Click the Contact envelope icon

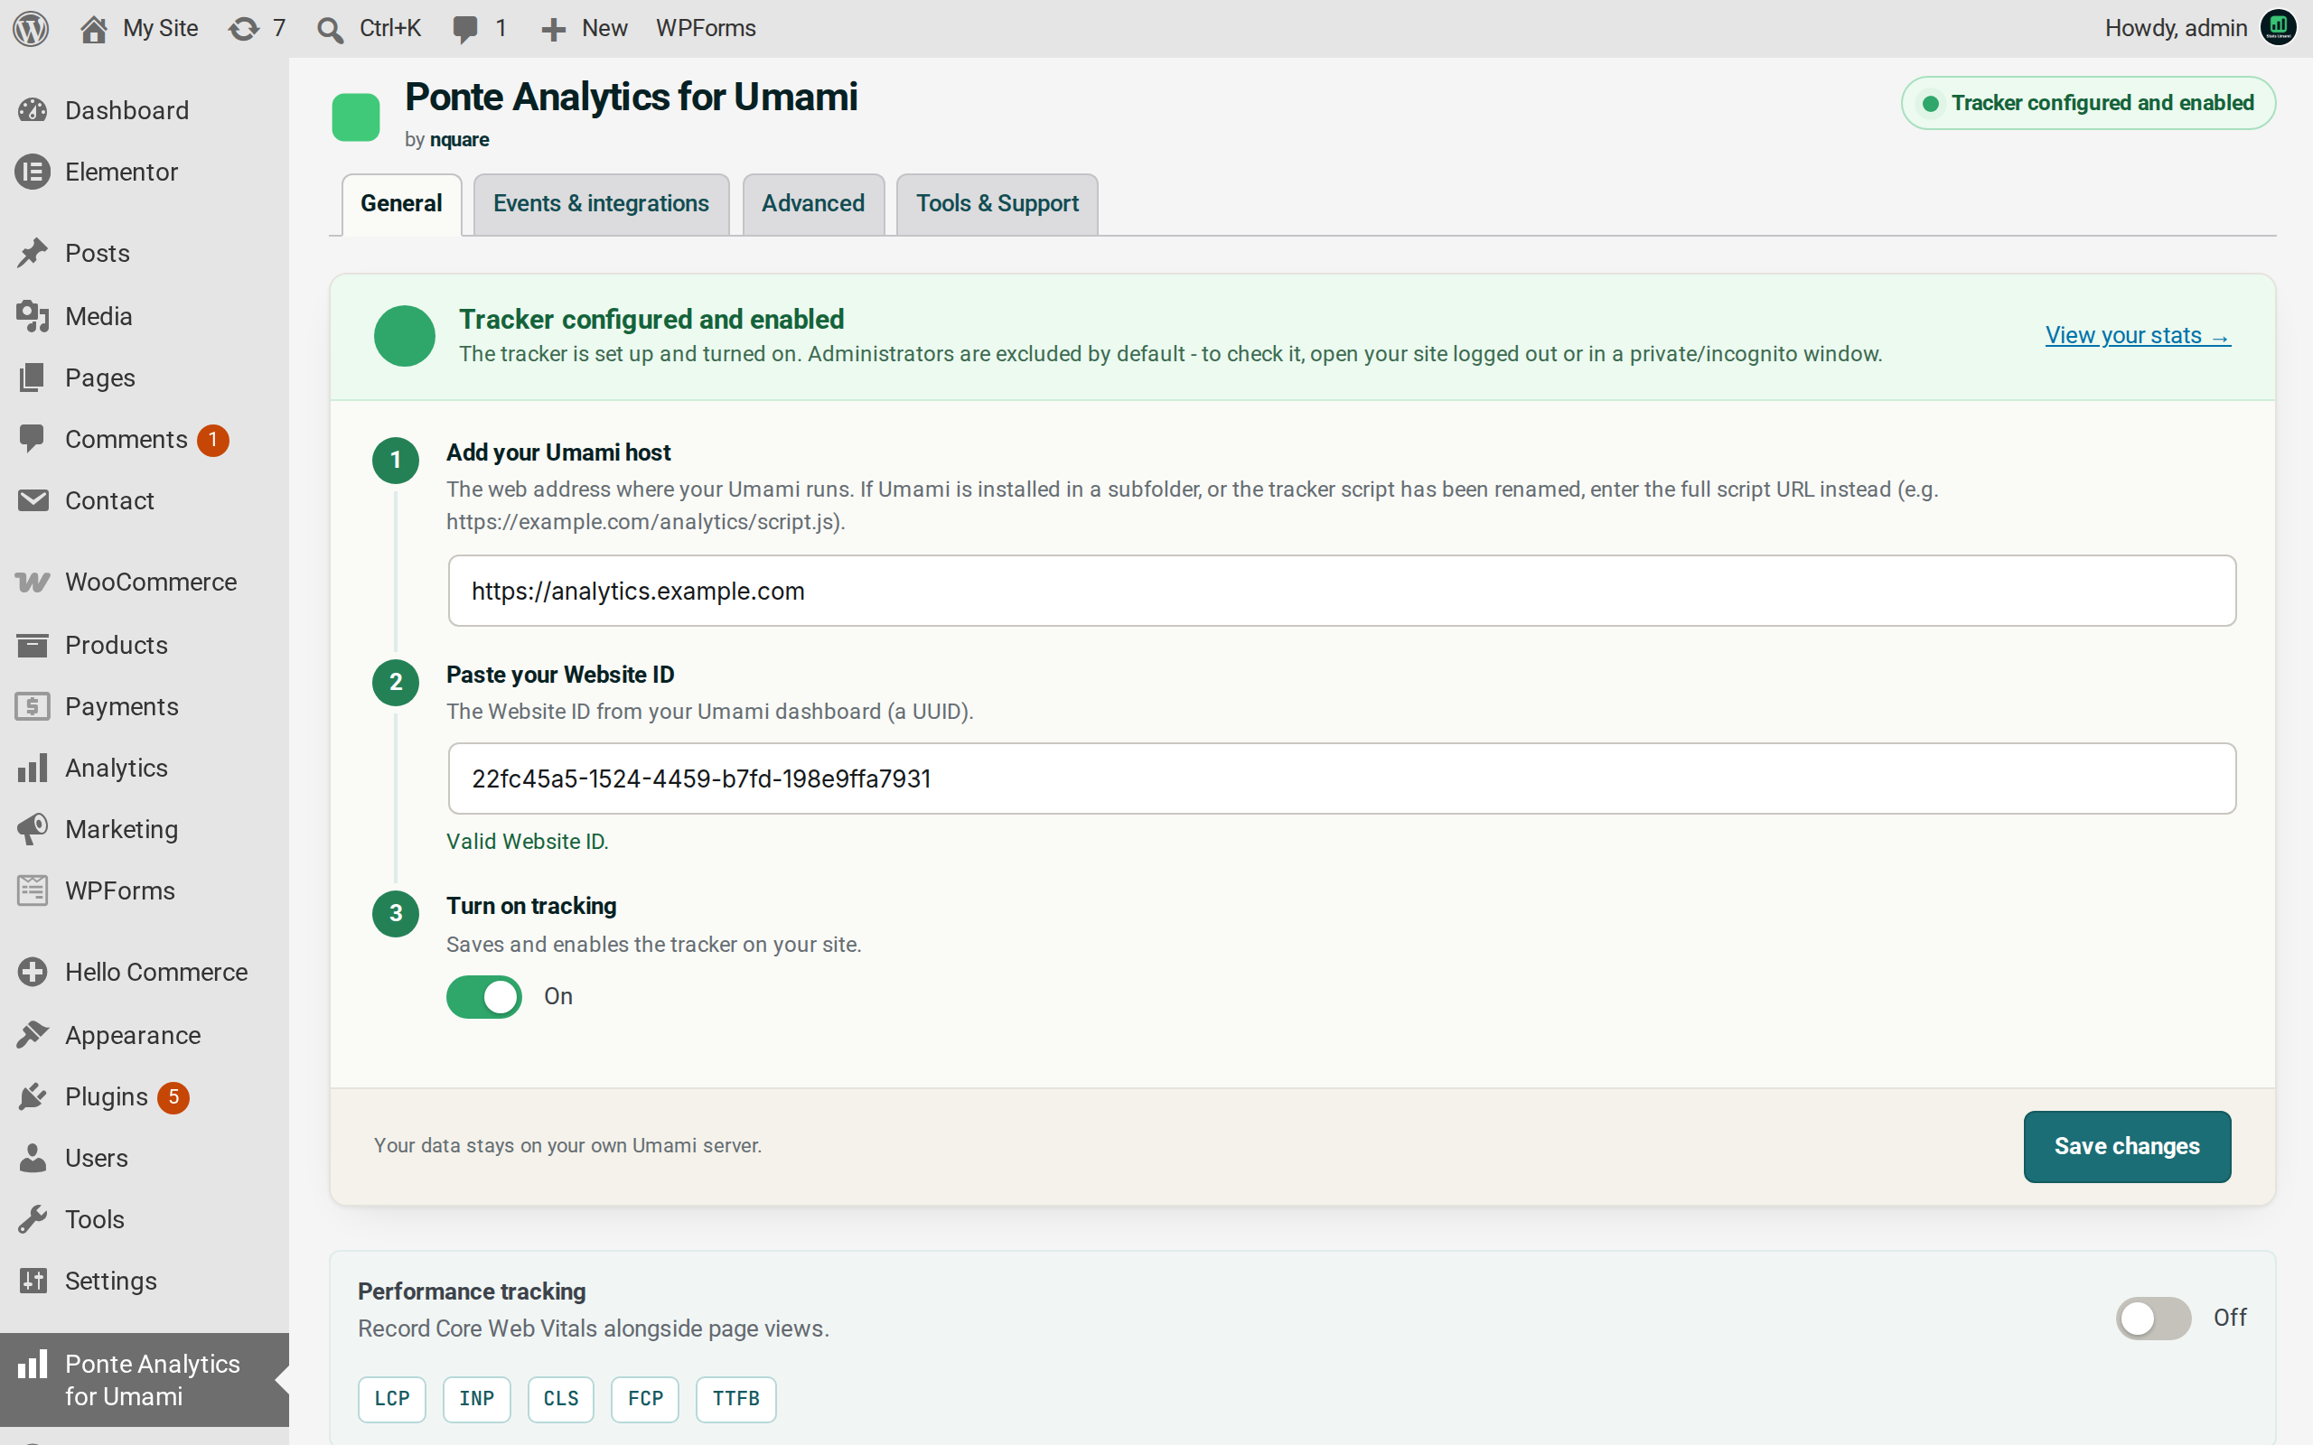[x=33, y=500]
